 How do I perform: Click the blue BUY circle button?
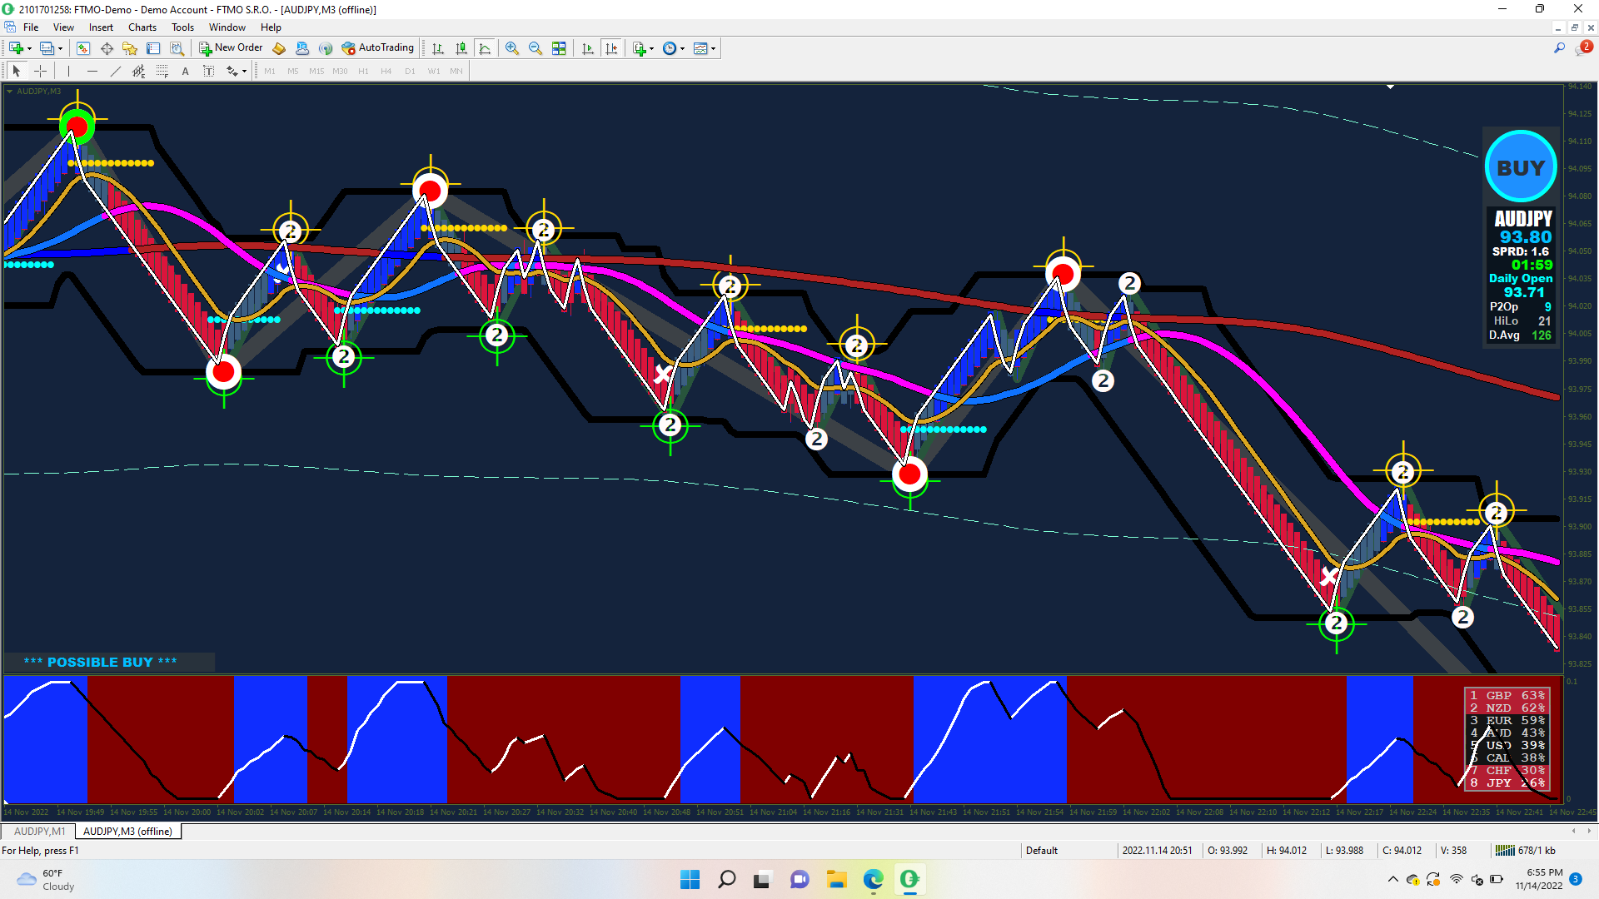point(1520,167)
